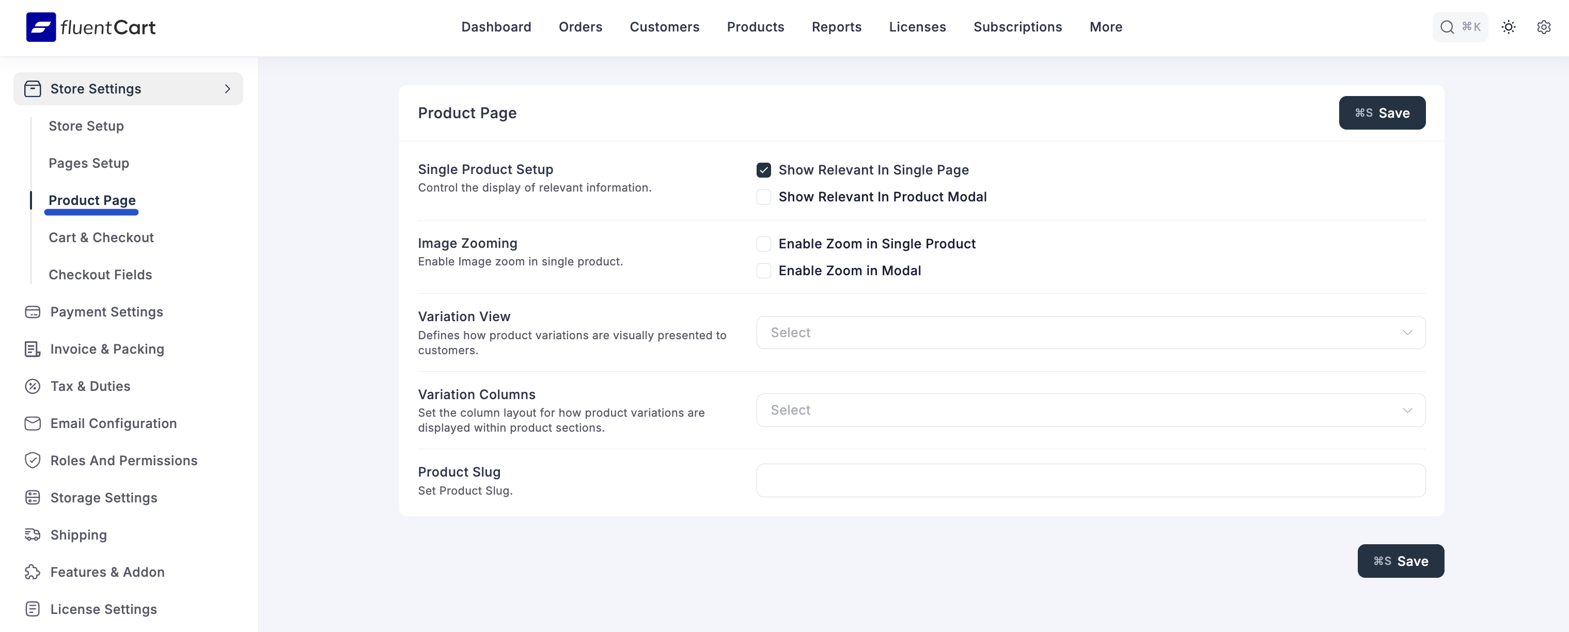This screenshot has height=632, width=1569.
Task: Click the Save button at the top
Action: pos(1382,113)
